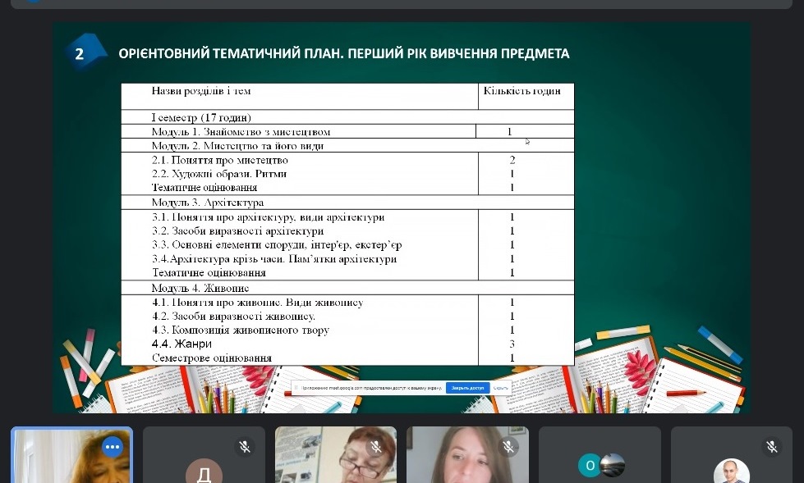Click the Закрыть доступ button
The height and width of the screenshot is (483, 804).
click(467, 388)
